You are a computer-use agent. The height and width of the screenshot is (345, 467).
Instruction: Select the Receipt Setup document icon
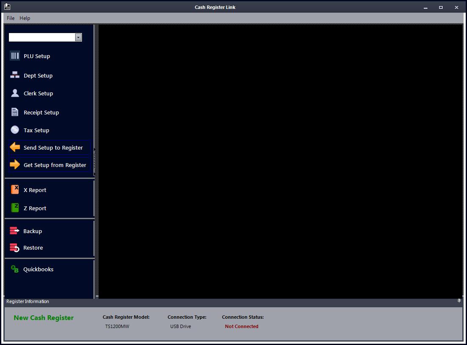point(15,112)
